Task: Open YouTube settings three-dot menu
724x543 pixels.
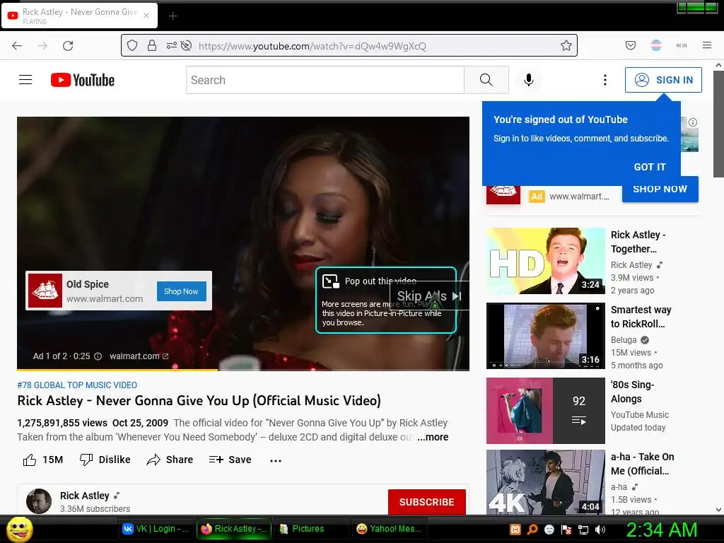Action: pyautogui.click(x=605, y=80)
